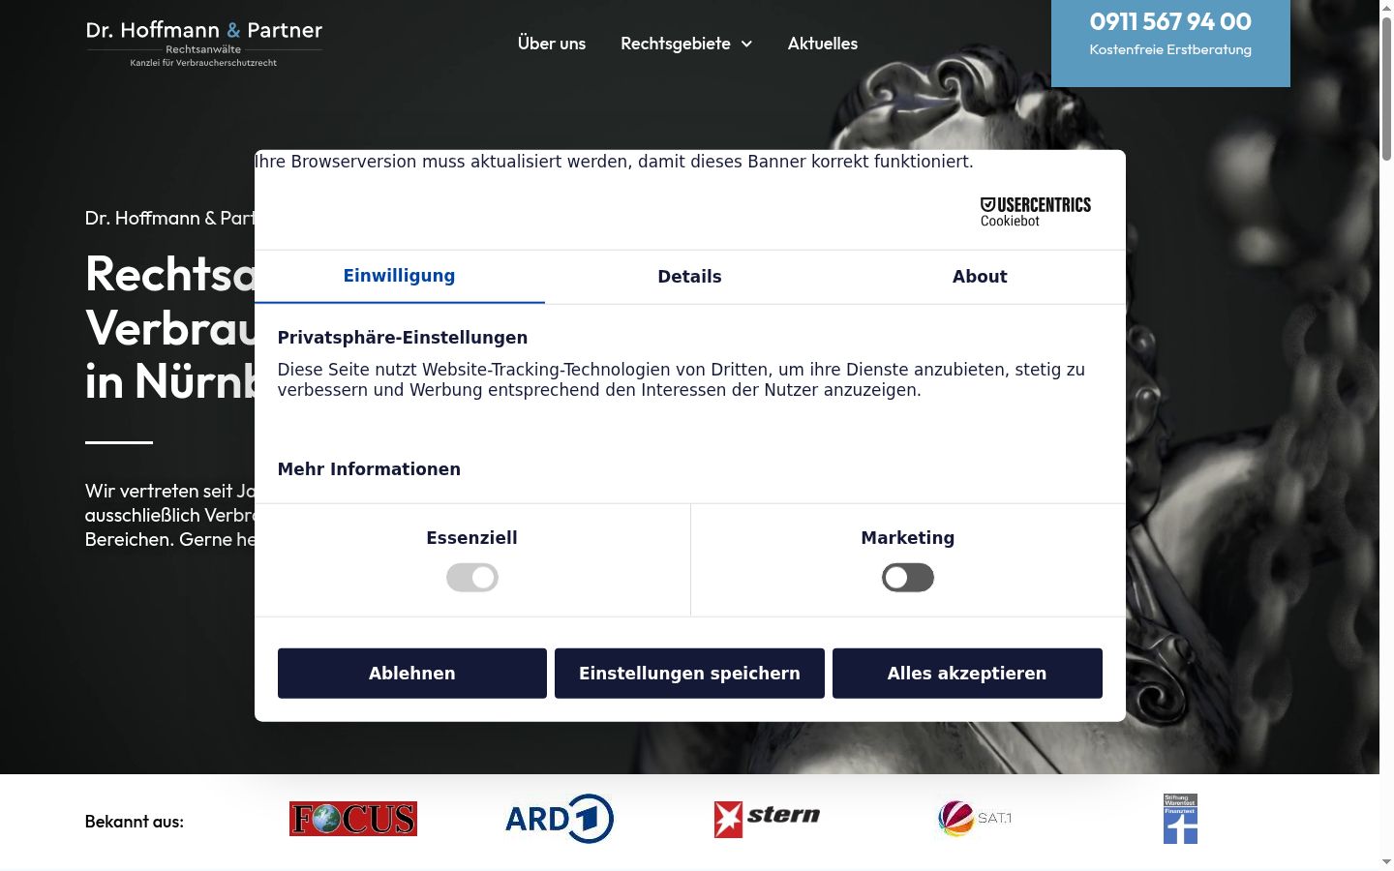Click Einstellungen speichern button
The image size is (1394, 871).
pyautogui.click(x=689, y=674)
